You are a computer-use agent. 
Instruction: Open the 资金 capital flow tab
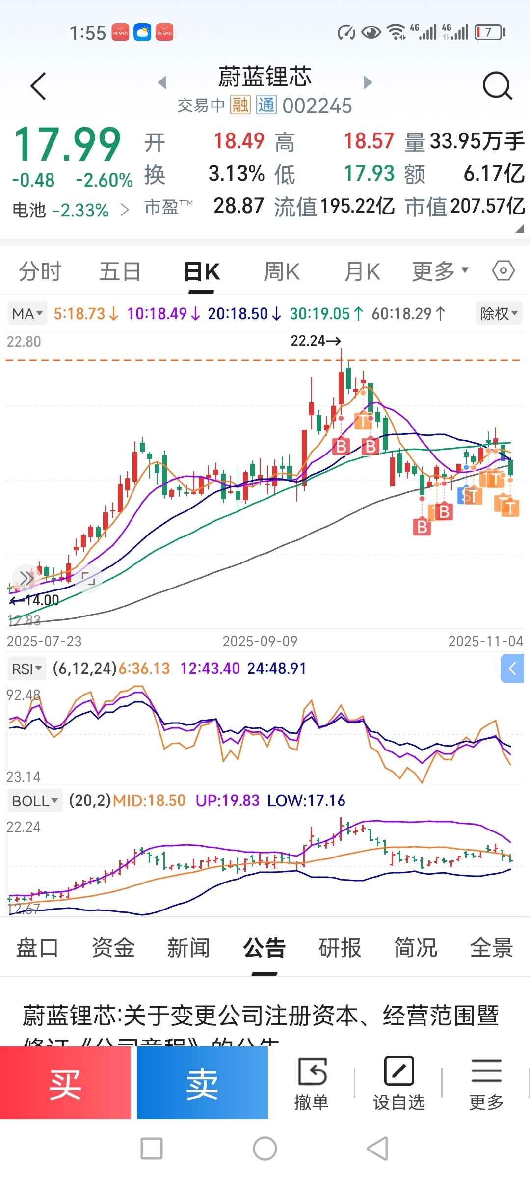click(x=113, y=948)
